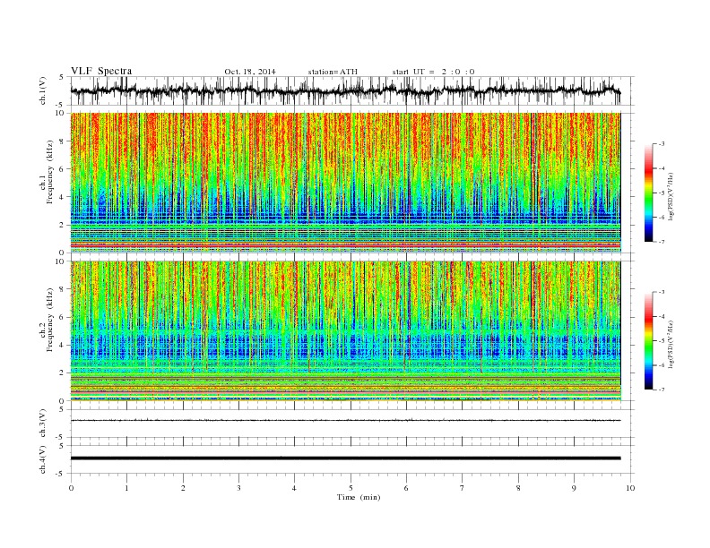Click the ch.1 spectrogram color scale bar
Viewport: 710px width, 548px height.
[648, 193]
